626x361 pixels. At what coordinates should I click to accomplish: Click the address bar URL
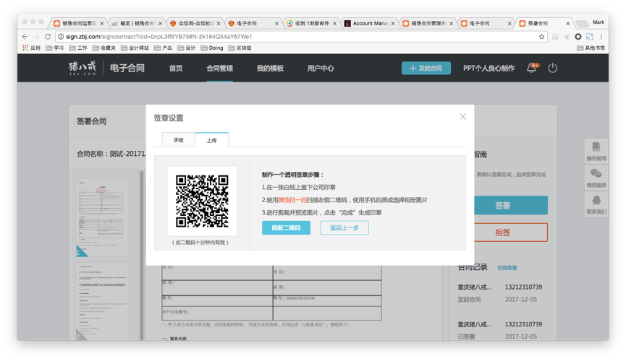159,37
